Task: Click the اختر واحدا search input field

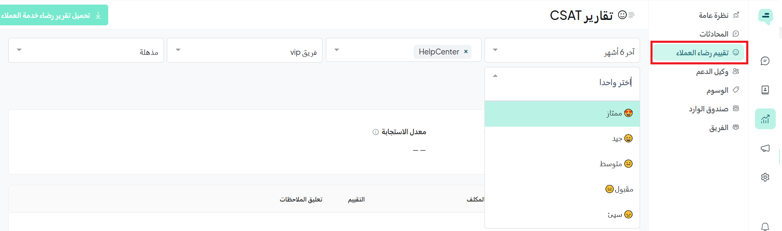Action: click(x=562, y=82)
